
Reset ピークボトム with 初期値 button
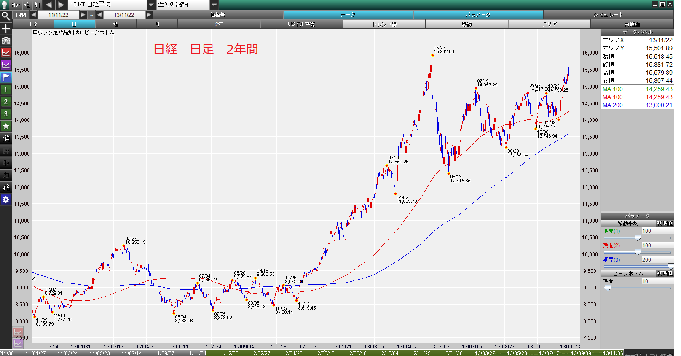pyautogui.click(x=665, y=273)
